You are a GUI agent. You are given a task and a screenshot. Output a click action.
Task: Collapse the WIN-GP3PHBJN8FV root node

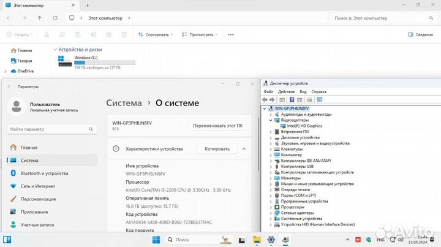pyautogui.click(x=265, y=108)
